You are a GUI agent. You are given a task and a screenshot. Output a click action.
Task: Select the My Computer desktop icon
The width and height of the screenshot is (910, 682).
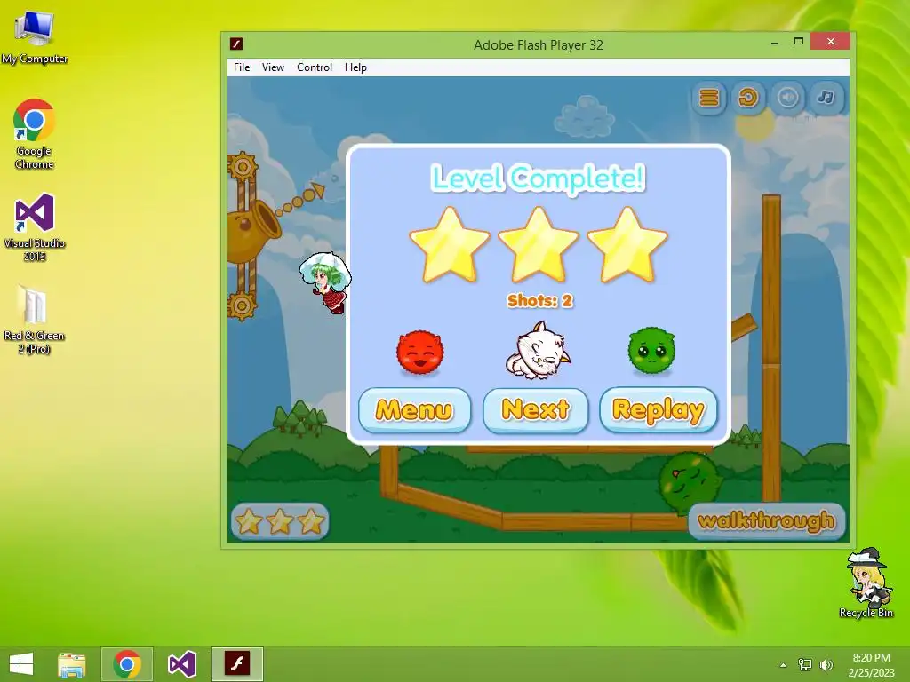point(35,37)
